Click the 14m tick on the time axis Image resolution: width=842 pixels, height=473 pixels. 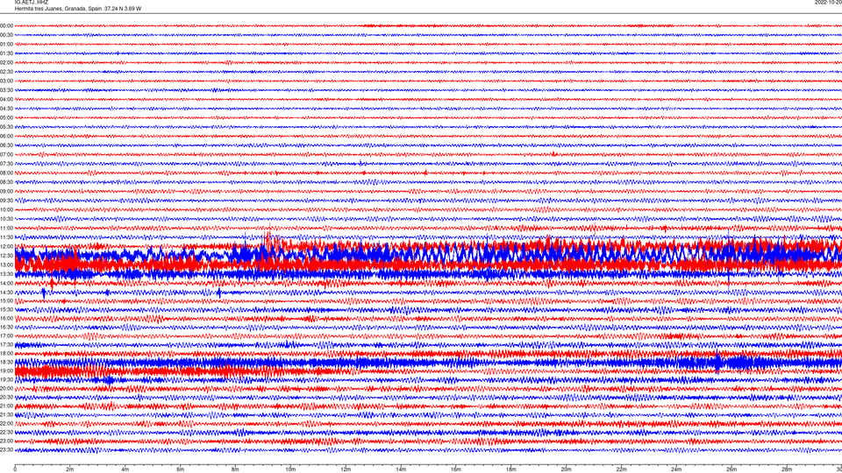[401, 469]
